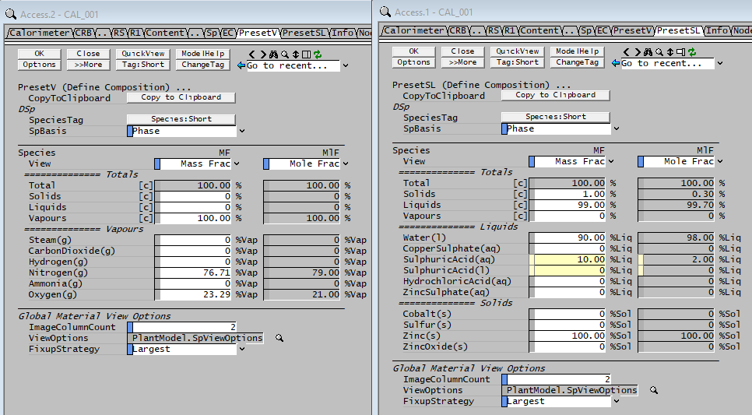Screen dimensions: 752x415
Task: Click the blue back arrow in Access.2 window
Action: (241, 65)
